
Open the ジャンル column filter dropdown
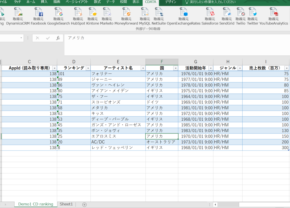pyautogui.click(x=240, y=68)
